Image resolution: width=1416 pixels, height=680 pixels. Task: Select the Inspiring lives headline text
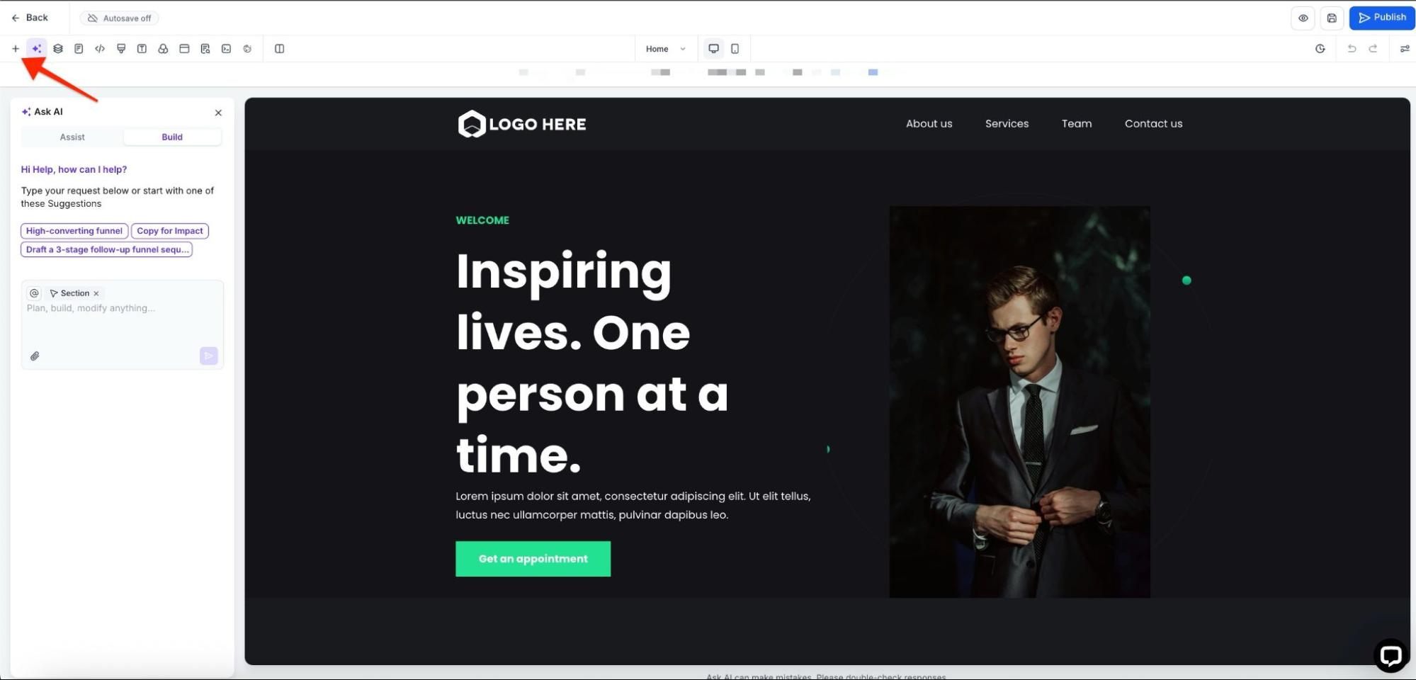593,363
